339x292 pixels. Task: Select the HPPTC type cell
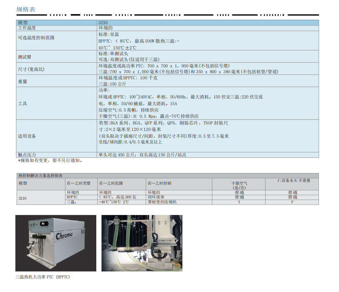72,197
